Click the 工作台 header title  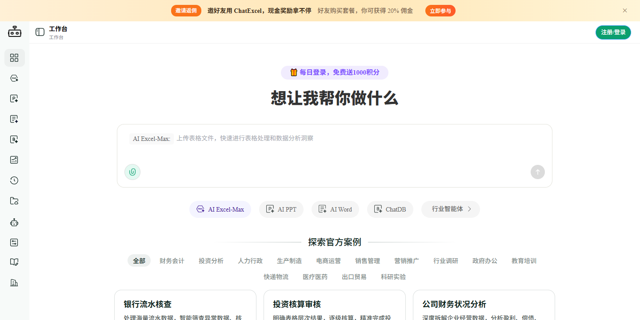58,29
